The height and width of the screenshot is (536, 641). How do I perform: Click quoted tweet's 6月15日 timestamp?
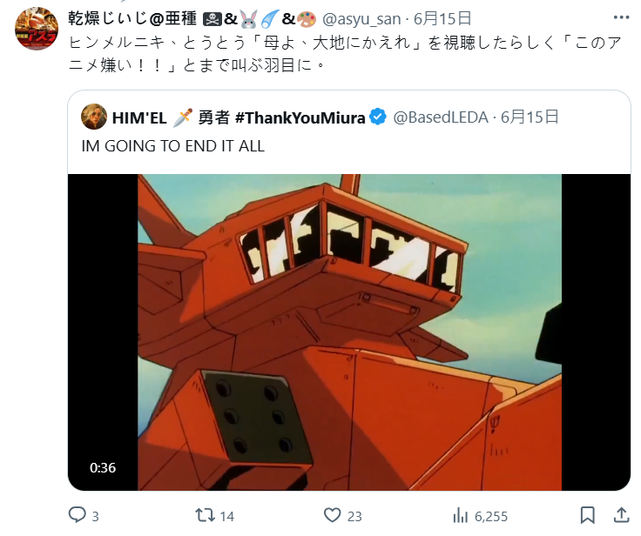(530, 117)
